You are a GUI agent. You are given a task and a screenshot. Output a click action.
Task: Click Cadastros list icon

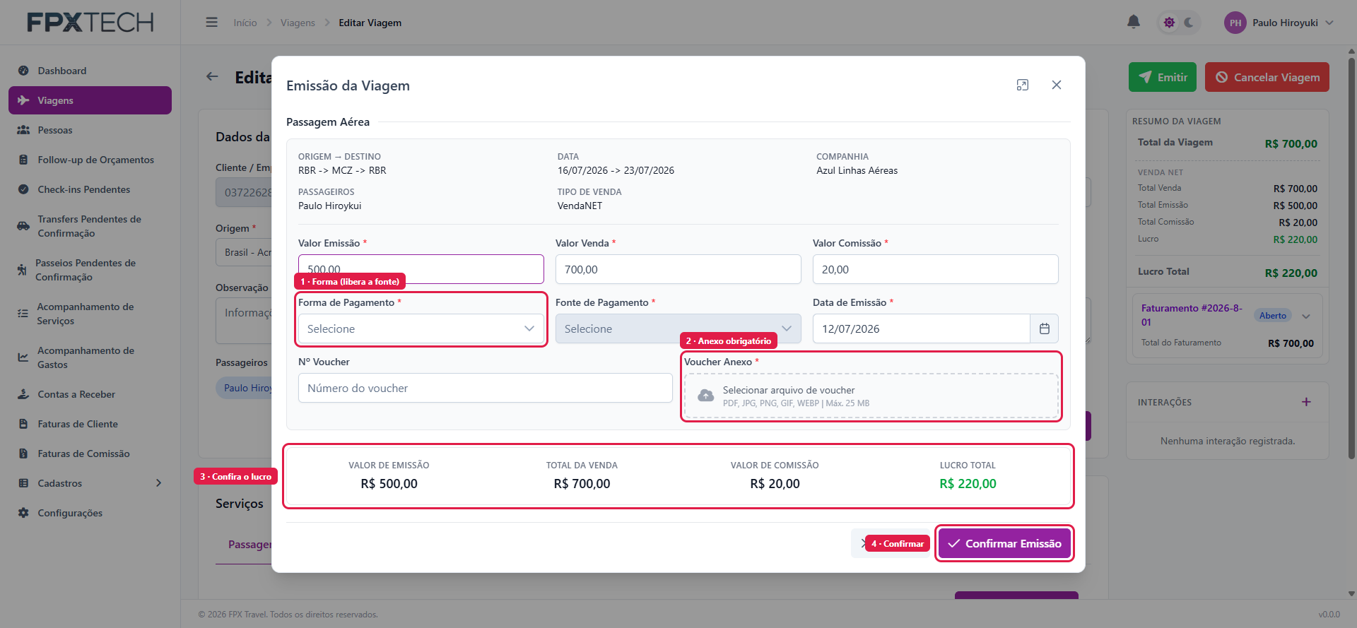click(x=23, y=483)
